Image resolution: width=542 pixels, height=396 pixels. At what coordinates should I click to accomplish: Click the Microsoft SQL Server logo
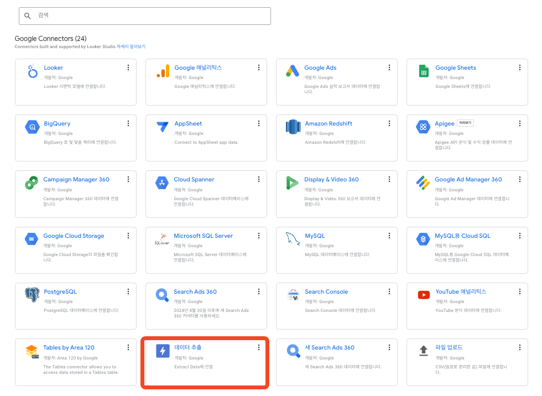pos(161,239)
